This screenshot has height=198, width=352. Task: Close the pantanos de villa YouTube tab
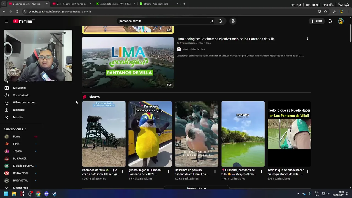(47, 4)
